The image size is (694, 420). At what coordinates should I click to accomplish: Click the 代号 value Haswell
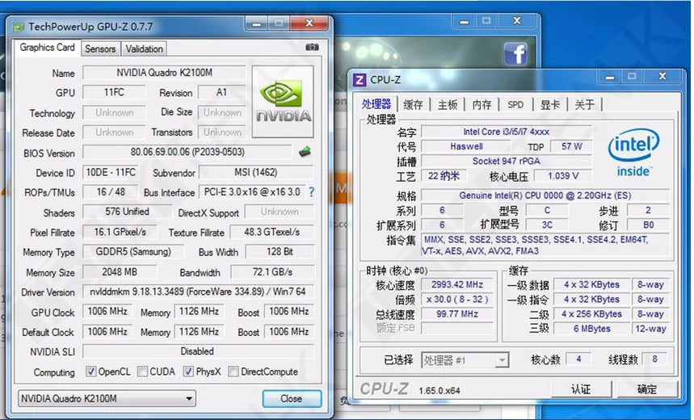tap(466, 146)
